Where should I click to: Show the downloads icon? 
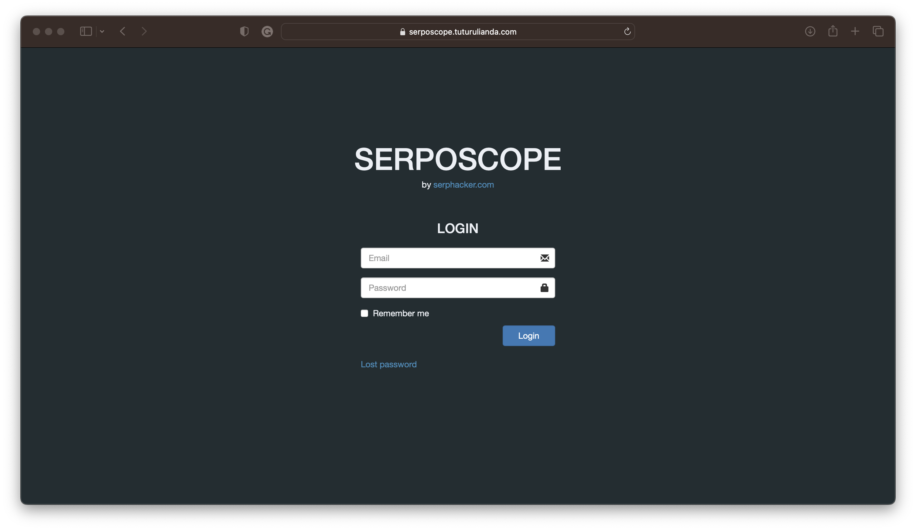(810, 32)
